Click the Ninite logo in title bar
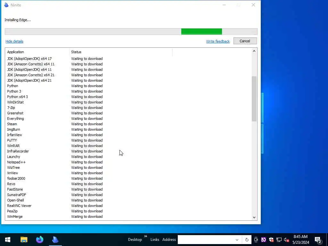 click(x=6, y=5)
